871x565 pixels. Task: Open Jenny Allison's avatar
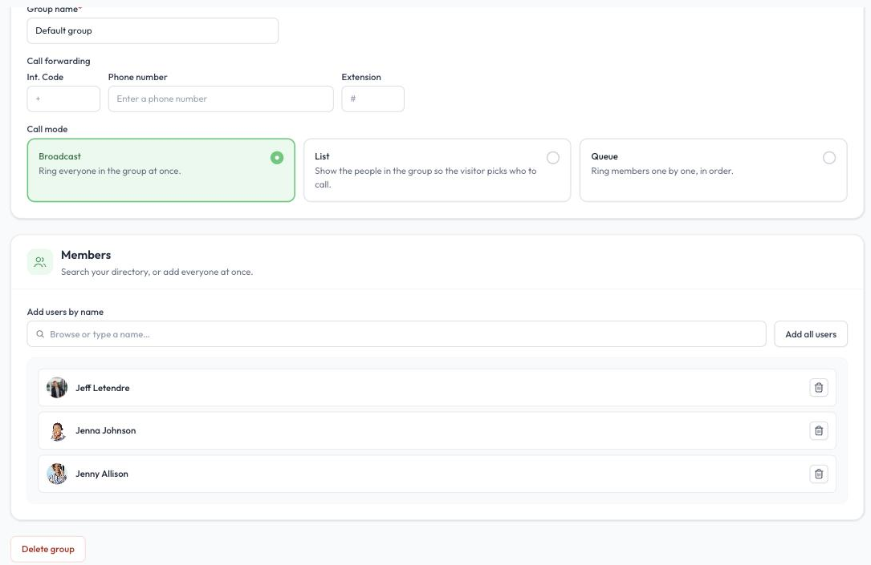[57, 474]
